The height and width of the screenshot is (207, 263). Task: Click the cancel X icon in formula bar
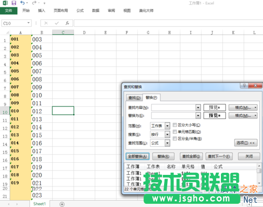[x=46, y=23]
